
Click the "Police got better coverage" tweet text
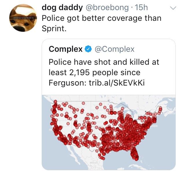point(101,18)
